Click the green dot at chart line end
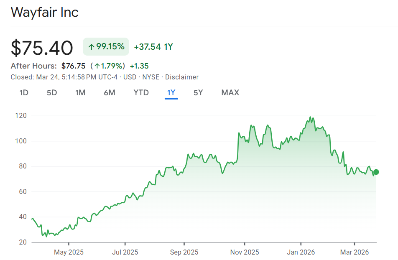 click(x=376, y=172)
